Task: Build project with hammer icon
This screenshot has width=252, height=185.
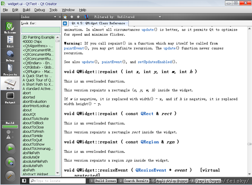Action: [10, 176]
